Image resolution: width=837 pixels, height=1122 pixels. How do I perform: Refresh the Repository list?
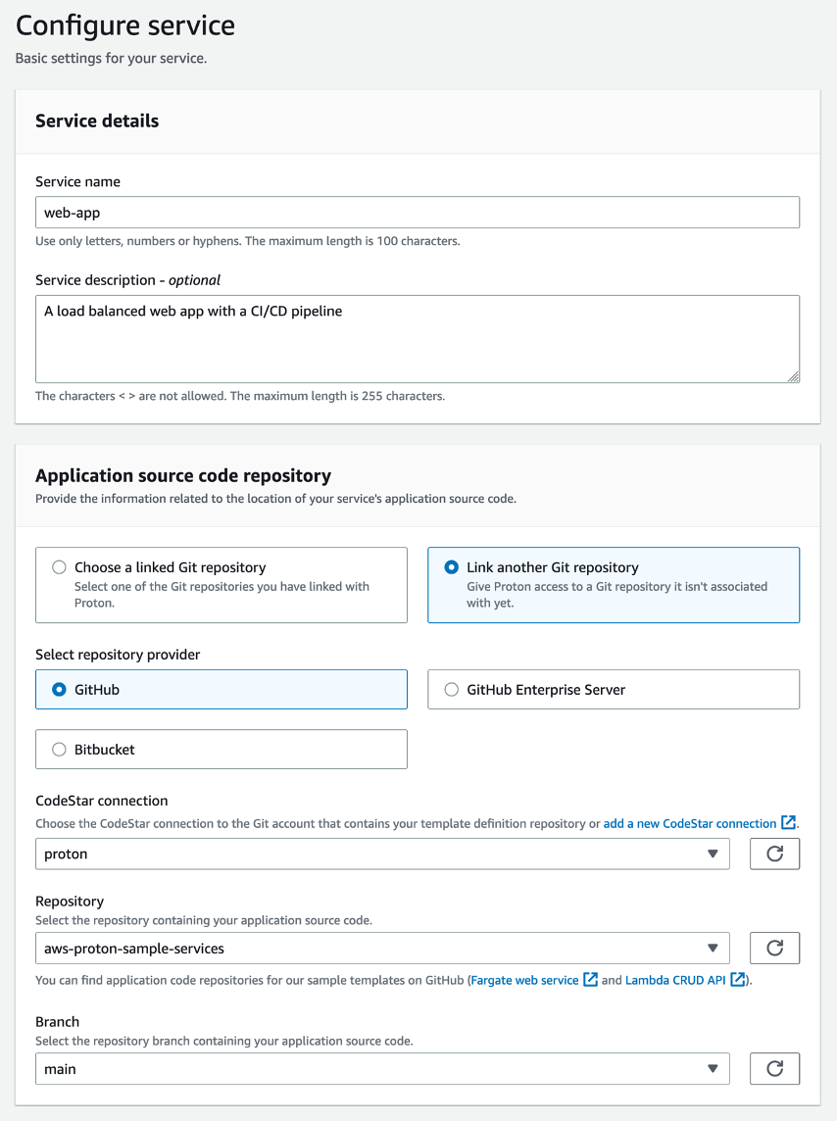pos(774,948)
